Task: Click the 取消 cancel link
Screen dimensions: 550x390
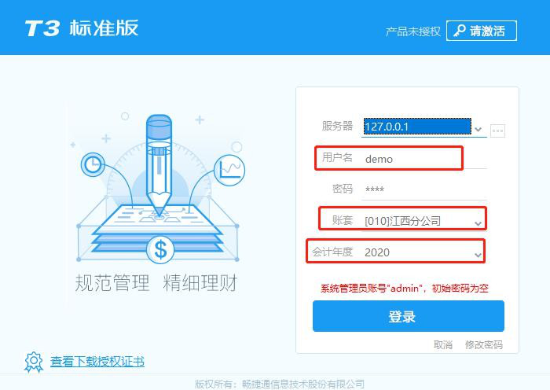Action: [x=443, y=344]
